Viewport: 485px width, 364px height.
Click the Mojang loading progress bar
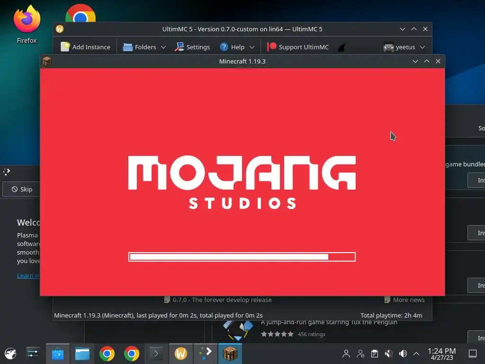242,257
